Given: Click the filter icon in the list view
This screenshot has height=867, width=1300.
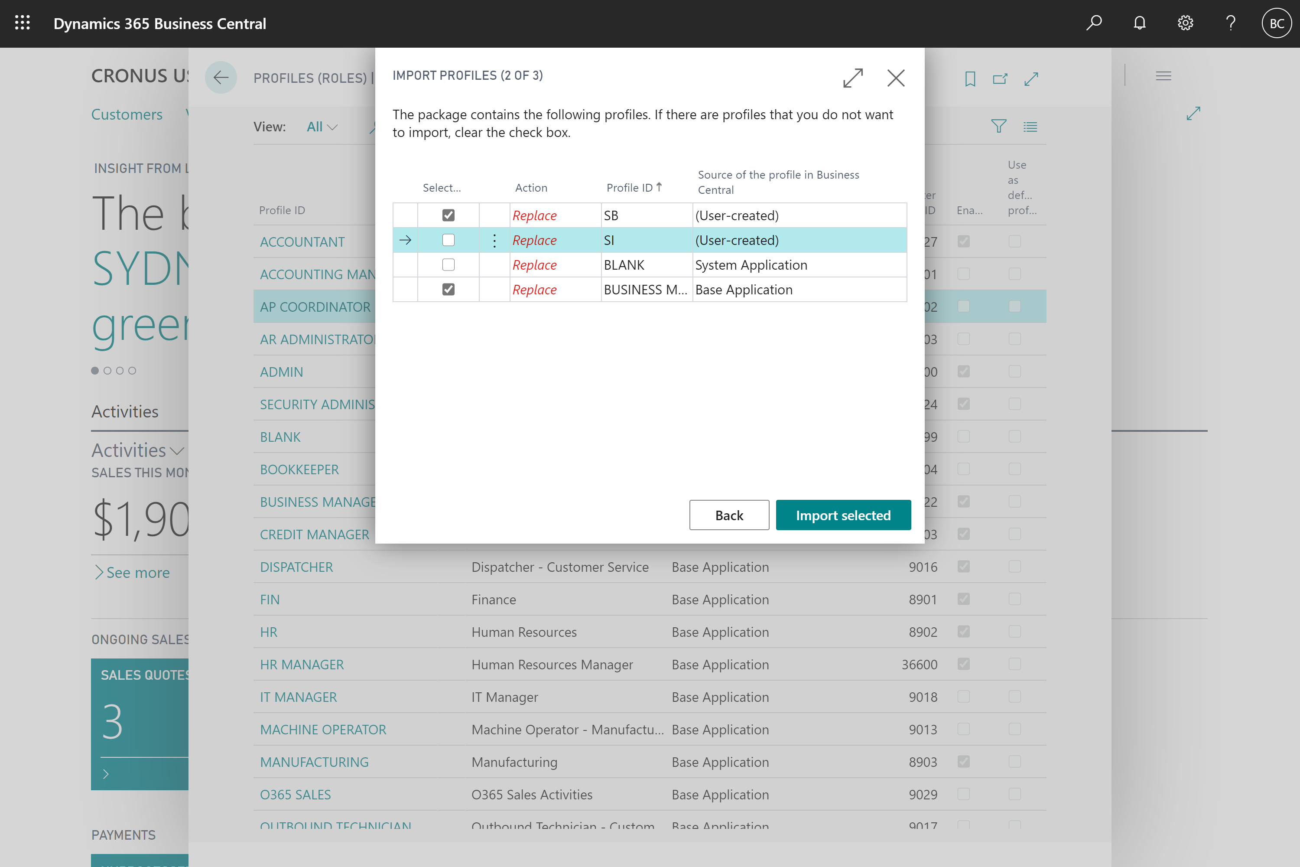Looking at the screenshot, I should 998,127.
